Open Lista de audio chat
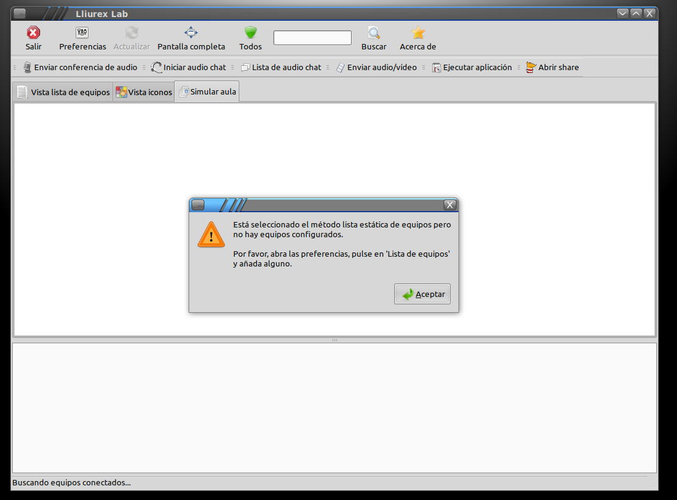 click(281, 67)
